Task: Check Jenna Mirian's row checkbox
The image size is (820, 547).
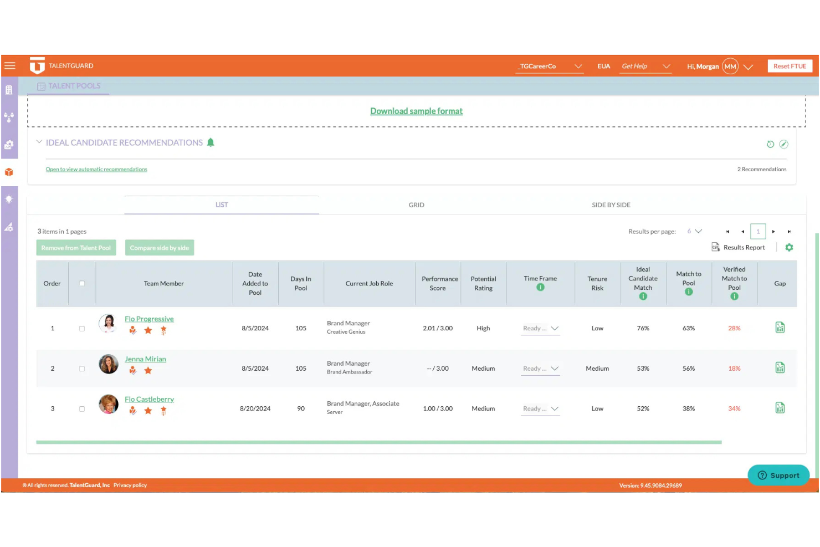Action: pos(81,369)
